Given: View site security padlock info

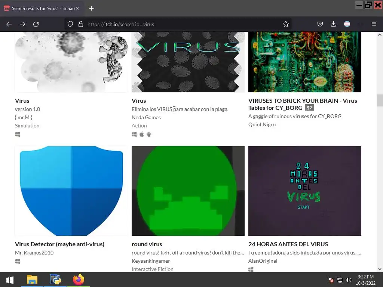Looking at the screenshot, I should (81, 24).
